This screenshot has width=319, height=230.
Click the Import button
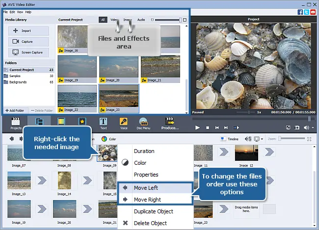(28, 31)
